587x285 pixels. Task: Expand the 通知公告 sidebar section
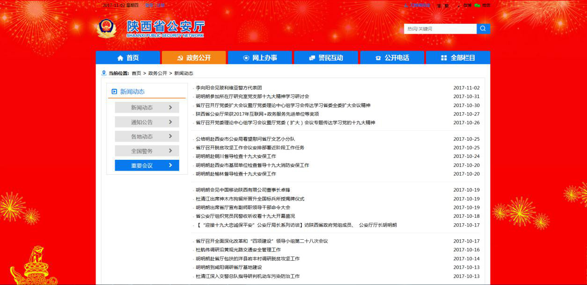[147, 122]
